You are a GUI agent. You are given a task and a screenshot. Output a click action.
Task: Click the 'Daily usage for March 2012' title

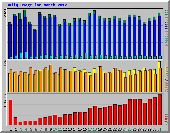pyautogui.click(x=37, y=5)
